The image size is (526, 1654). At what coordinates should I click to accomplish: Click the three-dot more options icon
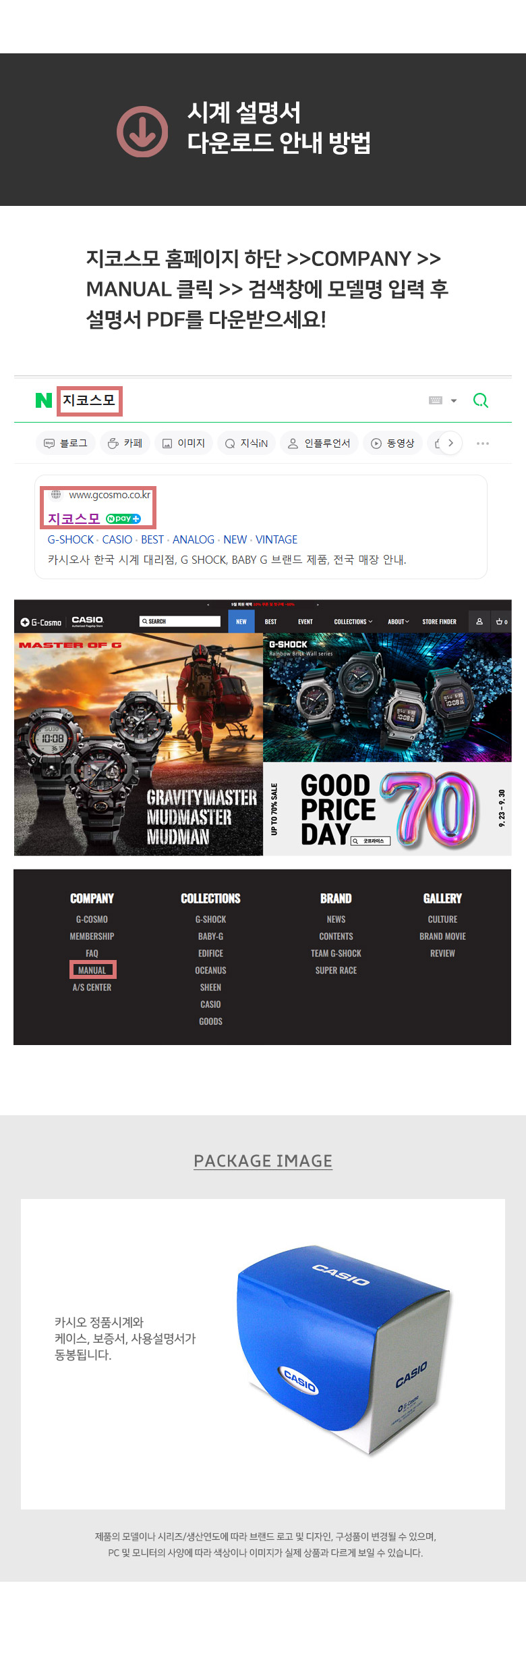[483, 444]
